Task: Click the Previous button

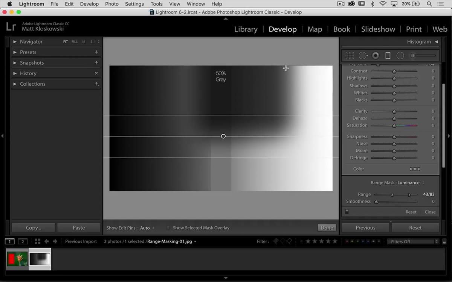Action: click(x=365, y=228)
